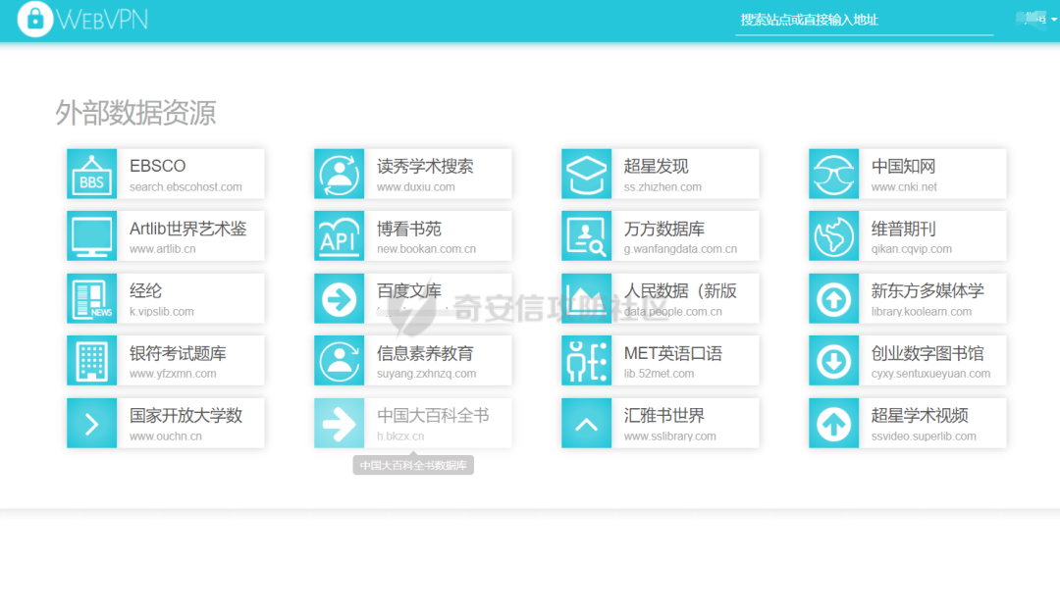Click the 创业数字图书馆 download circle icon
Screen dimensions: 1060x616
click(x=834, y=361)
